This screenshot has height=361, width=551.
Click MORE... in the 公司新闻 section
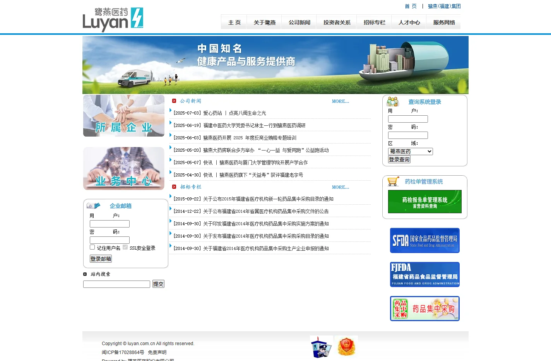tap(341, 101)
